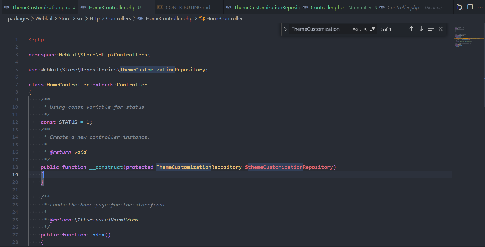Click the 'index()' function name
The height and width of the screenshot is (247, 485).
tap(100, 235)
